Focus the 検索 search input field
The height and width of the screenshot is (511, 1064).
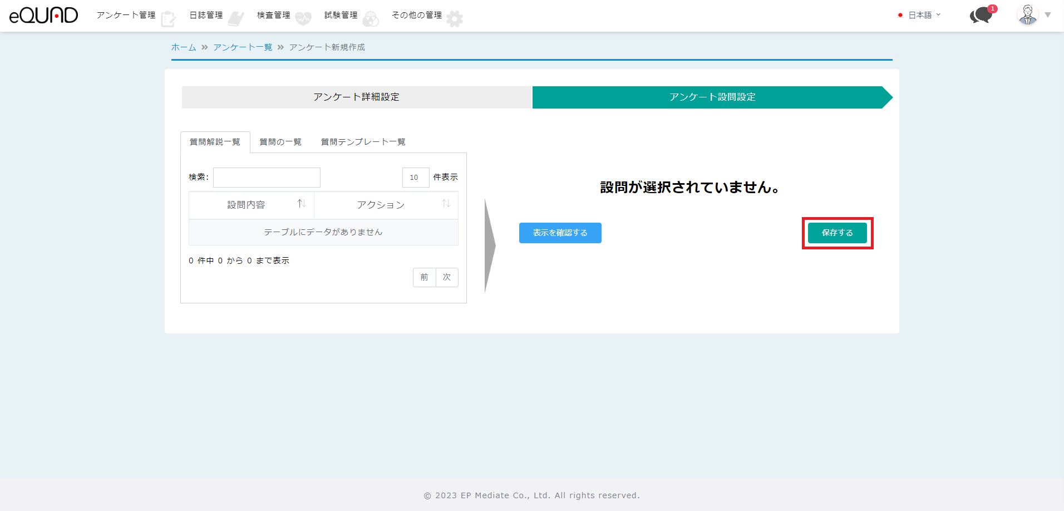tap(267, 178)
